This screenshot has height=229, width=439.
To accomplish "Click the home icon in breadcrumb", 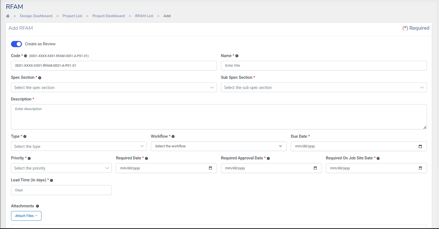I will pos(8,16).
